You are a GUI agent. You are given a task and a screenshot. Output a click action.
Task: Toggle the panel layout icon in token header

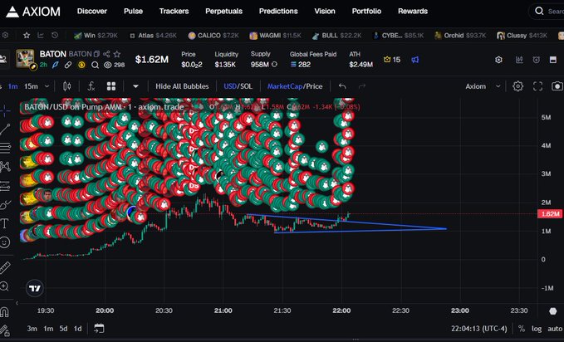pyautogui.click(x=553, y=60)
